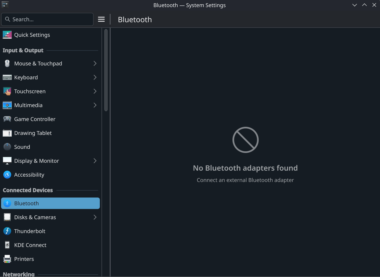Click the KDE Connect phone icon
This screenshot has height=277, width=380.
click(x=7, y=245)
